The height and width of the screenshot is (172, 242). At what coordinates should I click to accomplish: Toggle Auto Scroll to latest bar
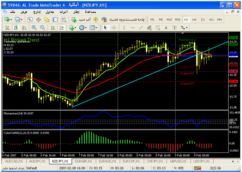(53, 28)
